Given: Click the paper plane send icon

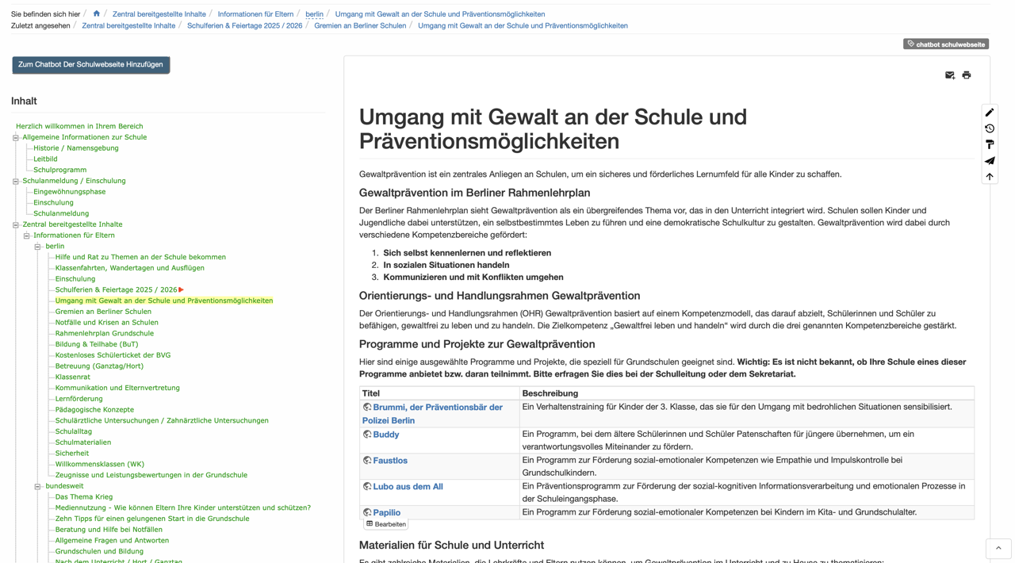Looking at the screenshot, I should coord(990,161).
